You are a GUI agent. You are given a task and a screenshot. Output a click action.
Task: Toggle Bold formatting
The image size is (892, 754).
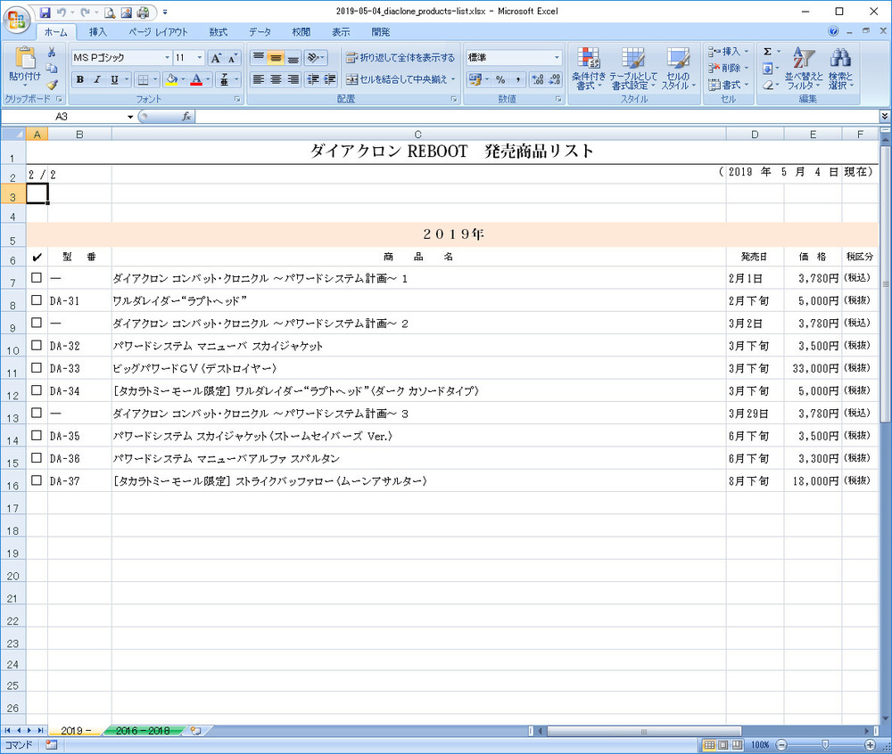(80, 79)
